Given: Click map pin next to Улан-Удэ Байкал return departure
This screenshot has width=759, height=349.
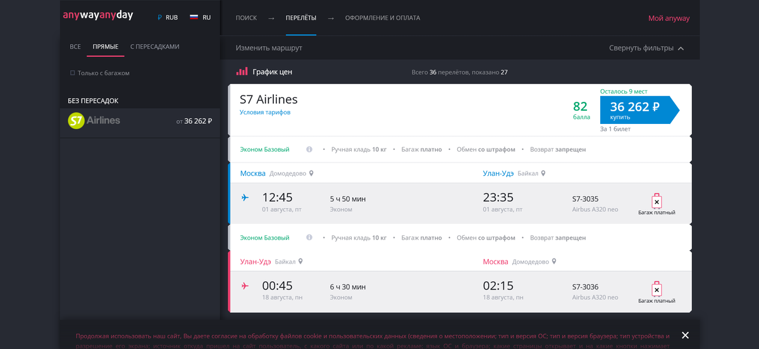Looking at the screenshot, I should click(x=300, y=261).
